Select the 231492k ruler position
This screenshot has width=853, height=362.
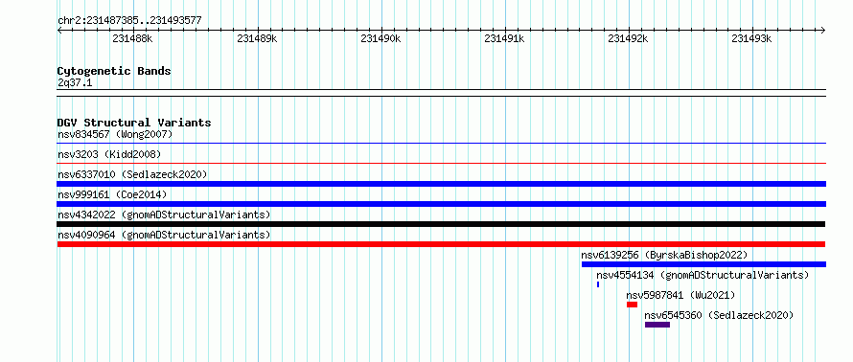point(628,38)
